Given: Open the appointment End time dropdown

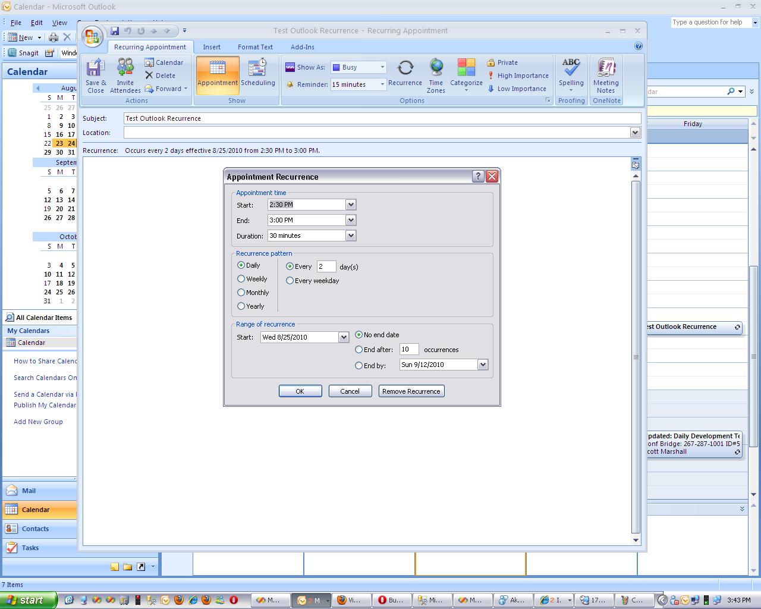Looking at the screenshot, I should pyautogui.click(x=351, y=220).
